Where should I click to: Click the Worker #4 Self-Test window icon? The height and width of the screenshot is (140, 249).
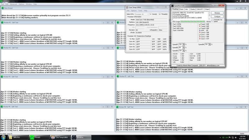coord(2,107)
